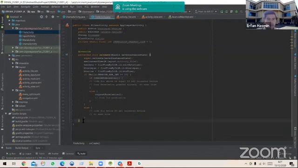Show hidden system tray icons
298x168 pixels.
click(x=246, y=164)
